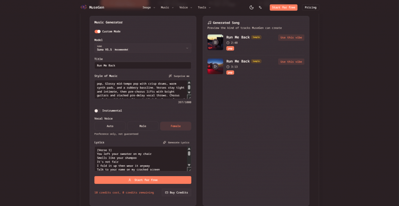Image resolution: width=399 pixels, height=206 pixels.
Task: Click the Title input field
Action: click(143, 66)
